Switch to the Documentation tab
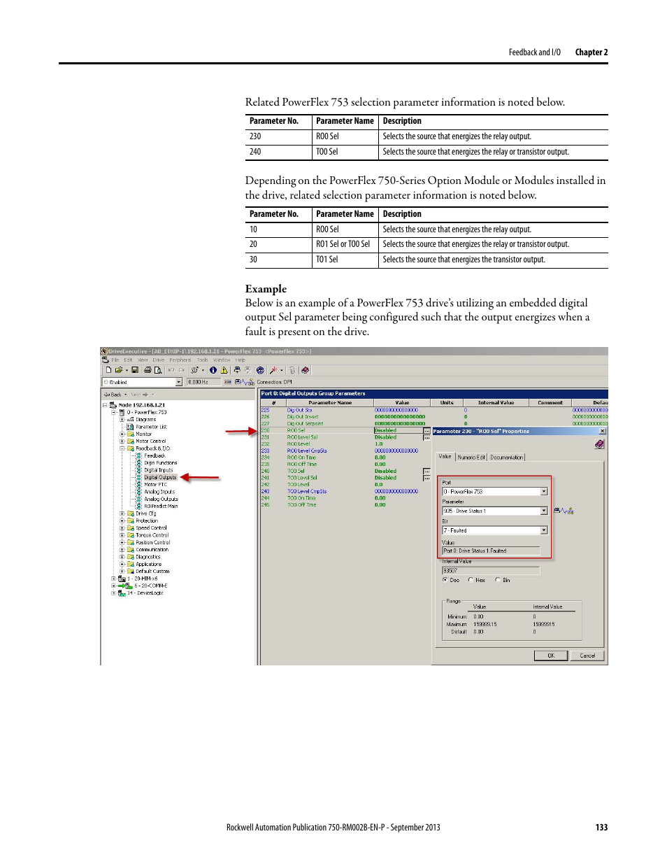This screenshot has width=667, height=864. 506,458
